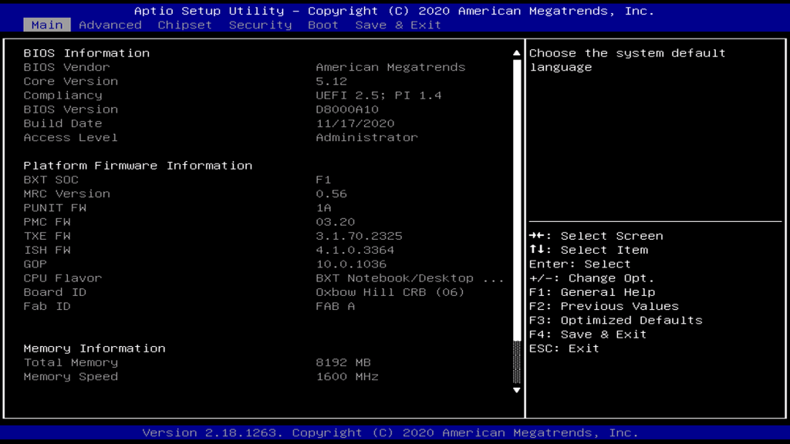The height and width of the screenshot is (444, 790).
Task: Click the scrollbar down arrow
Action: 516,390
